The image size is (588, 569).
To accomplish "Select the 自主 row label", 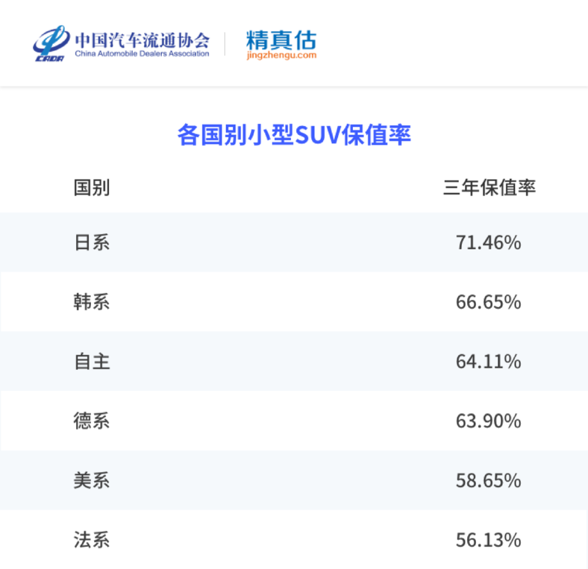I will (91, 362).
